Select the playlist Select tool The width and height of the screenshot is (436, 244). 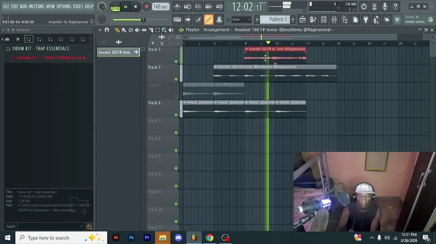(x=158, y=30)
